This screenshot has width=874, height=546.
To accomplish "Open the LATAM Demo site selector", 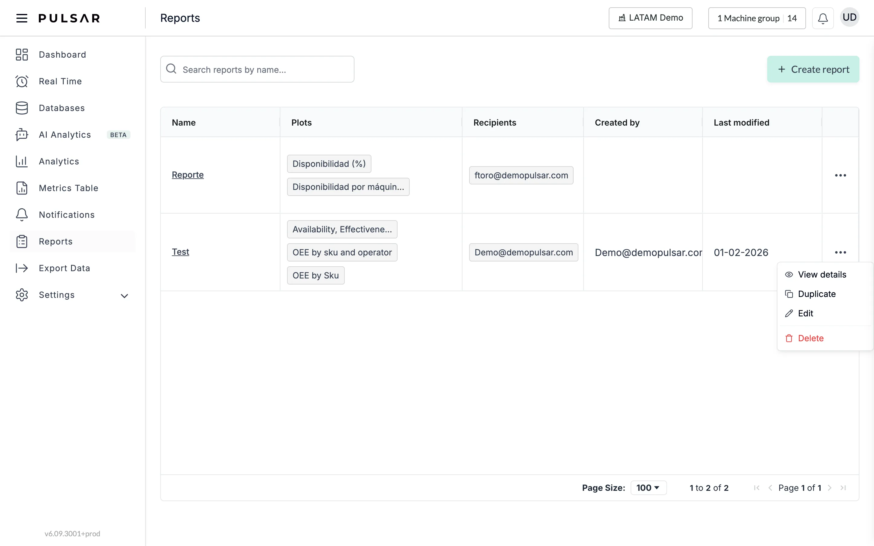I will coord(650,18).
